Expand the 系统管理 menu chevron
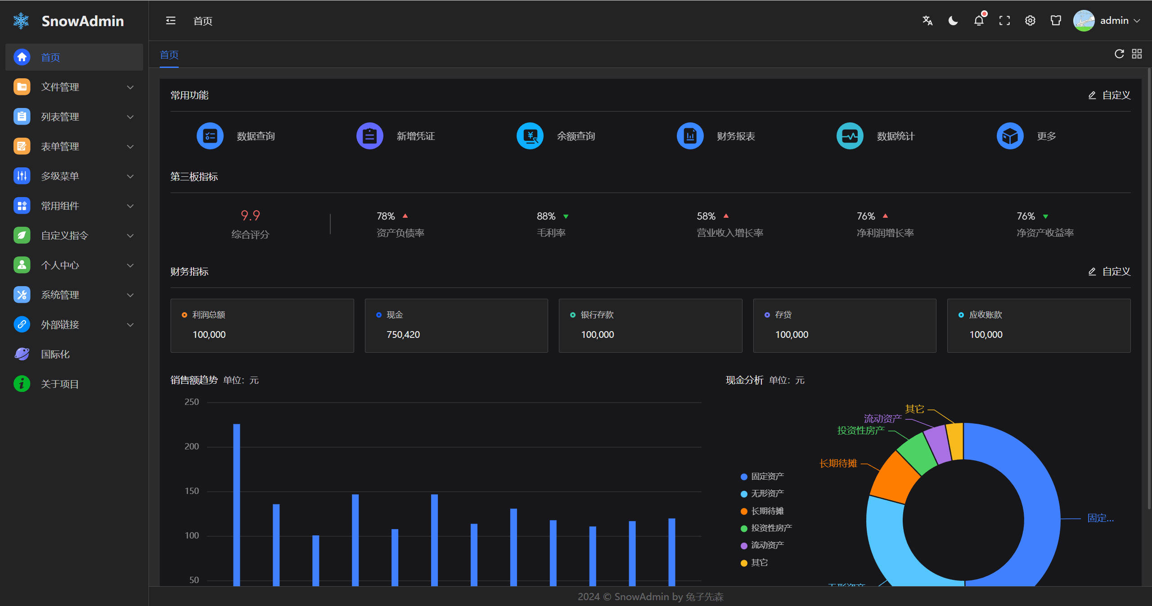This screenshot has width=1152, height=606. (130, 295)
